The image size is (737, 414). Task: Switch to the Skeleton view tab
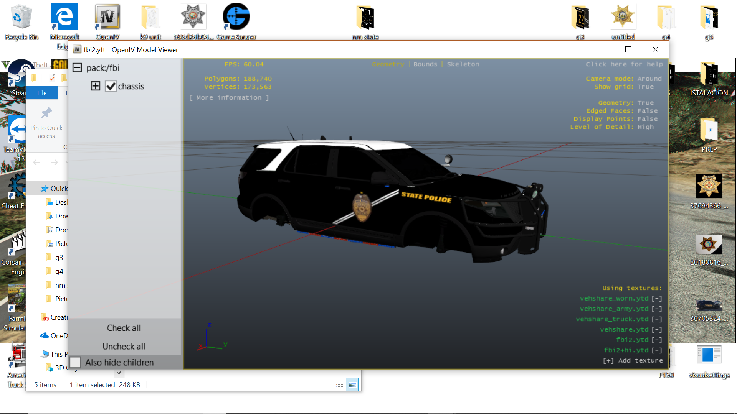click(x=463, y=64)
